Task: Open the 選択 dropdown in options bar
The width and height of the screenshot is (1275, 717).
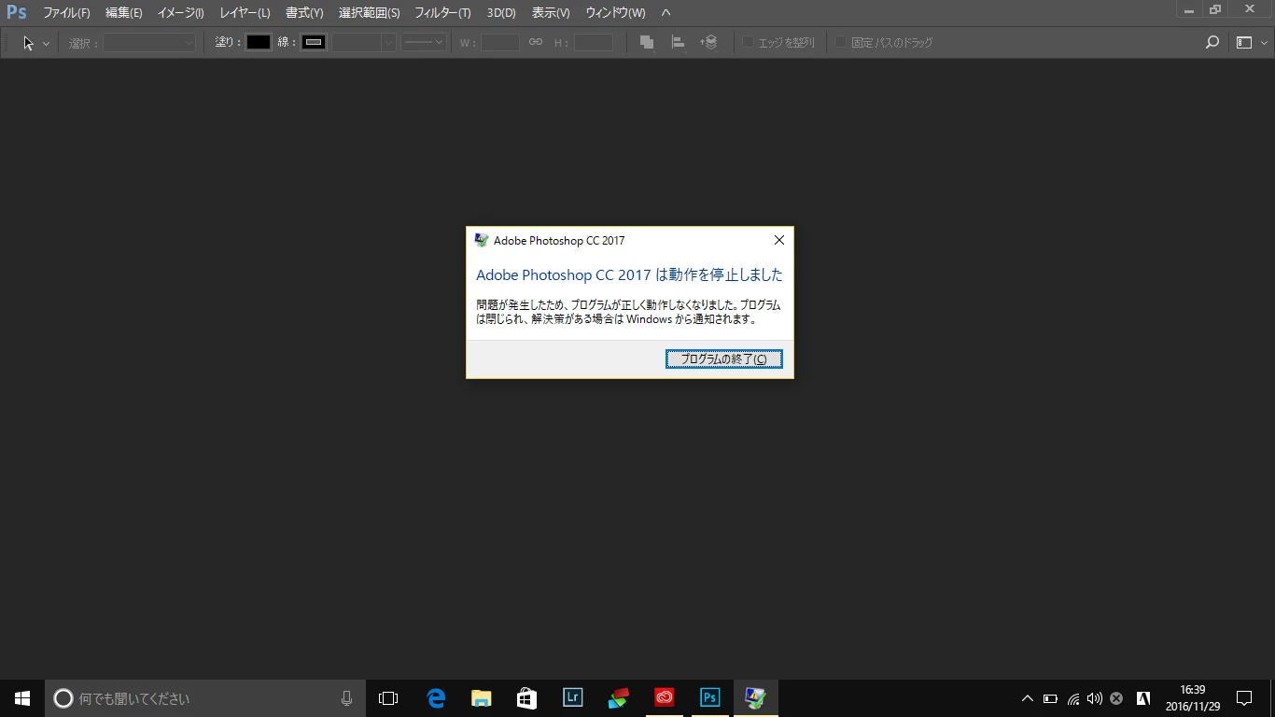Action: coord(149,43)
